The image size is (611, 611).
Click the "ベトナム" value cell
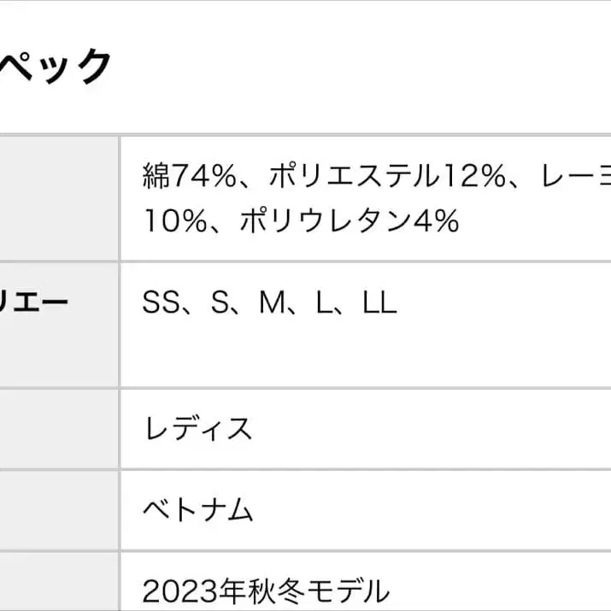click(x=197, y=510)
